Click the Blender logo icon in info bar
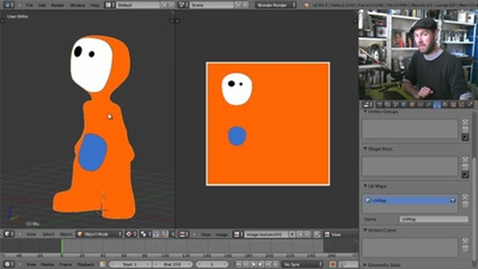This screenshot has height=269, width=478. pyautogui.click(x=307, y=5)
